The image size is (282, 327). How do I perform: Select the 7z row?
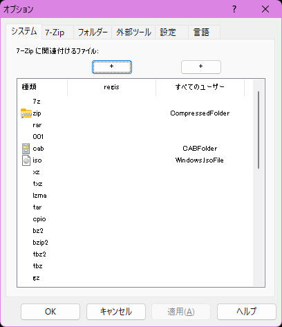pyautogui.click(x=37, y=102)
